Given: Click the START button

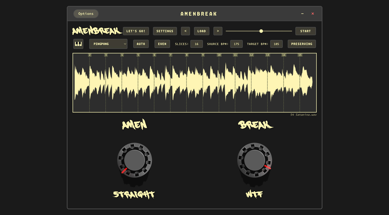Looking at the screenshot, I should tap(305, 31).
